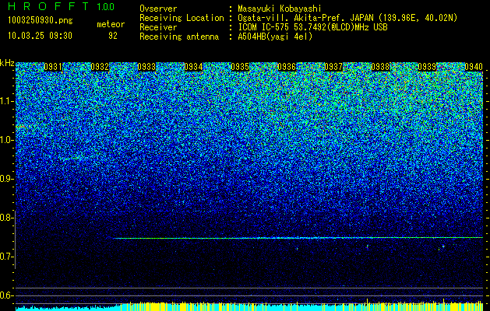Click the yellow-cyan signal level bar graph
Viewport: 490px width, 311px height.
(x=249, y=306)
